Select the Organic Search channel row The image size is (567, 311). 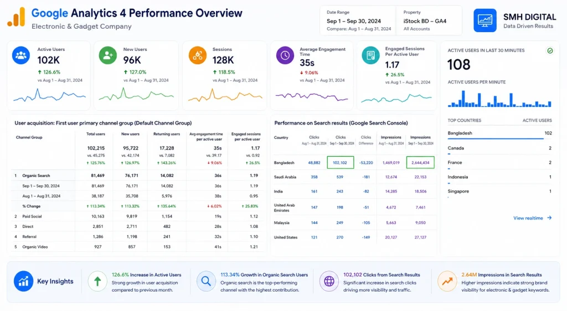tap(138, 175)
